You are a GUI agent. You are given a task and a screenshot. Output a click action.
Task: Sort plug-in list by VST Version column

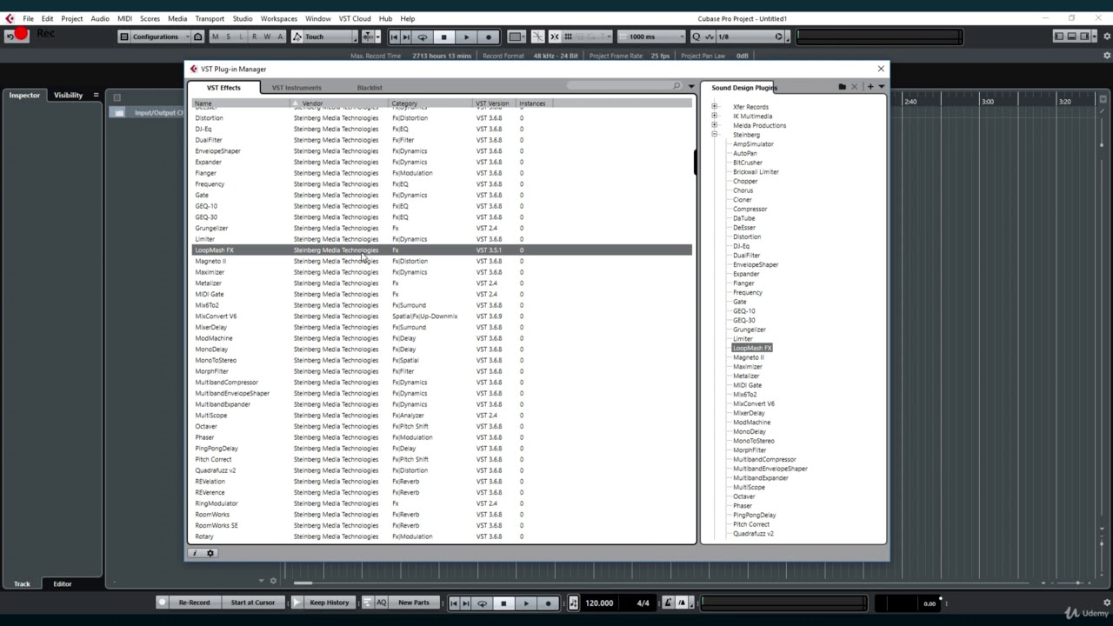494,103
